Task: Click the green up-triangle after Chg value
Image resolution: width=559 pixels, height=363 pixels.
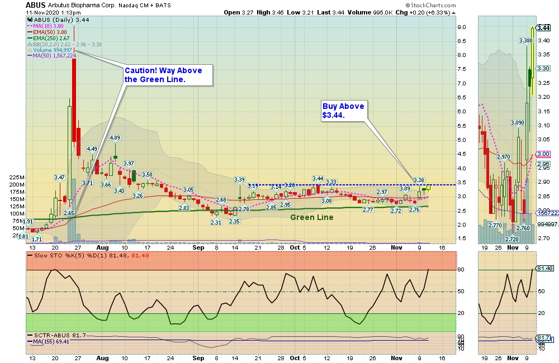Action: 453,13
